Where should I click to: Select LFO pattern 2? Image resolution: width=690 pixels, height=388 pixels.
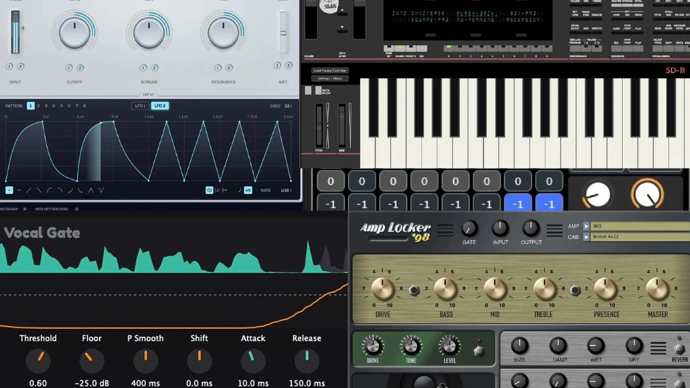pyautogui.click(x=38, y=106)
